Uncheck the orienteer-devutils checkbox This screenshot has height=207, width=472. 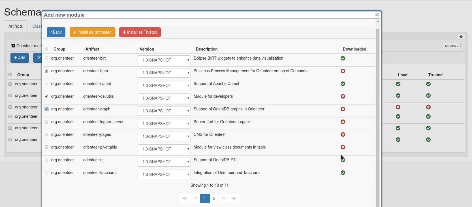pyautogui.click(x=46, y=96)
